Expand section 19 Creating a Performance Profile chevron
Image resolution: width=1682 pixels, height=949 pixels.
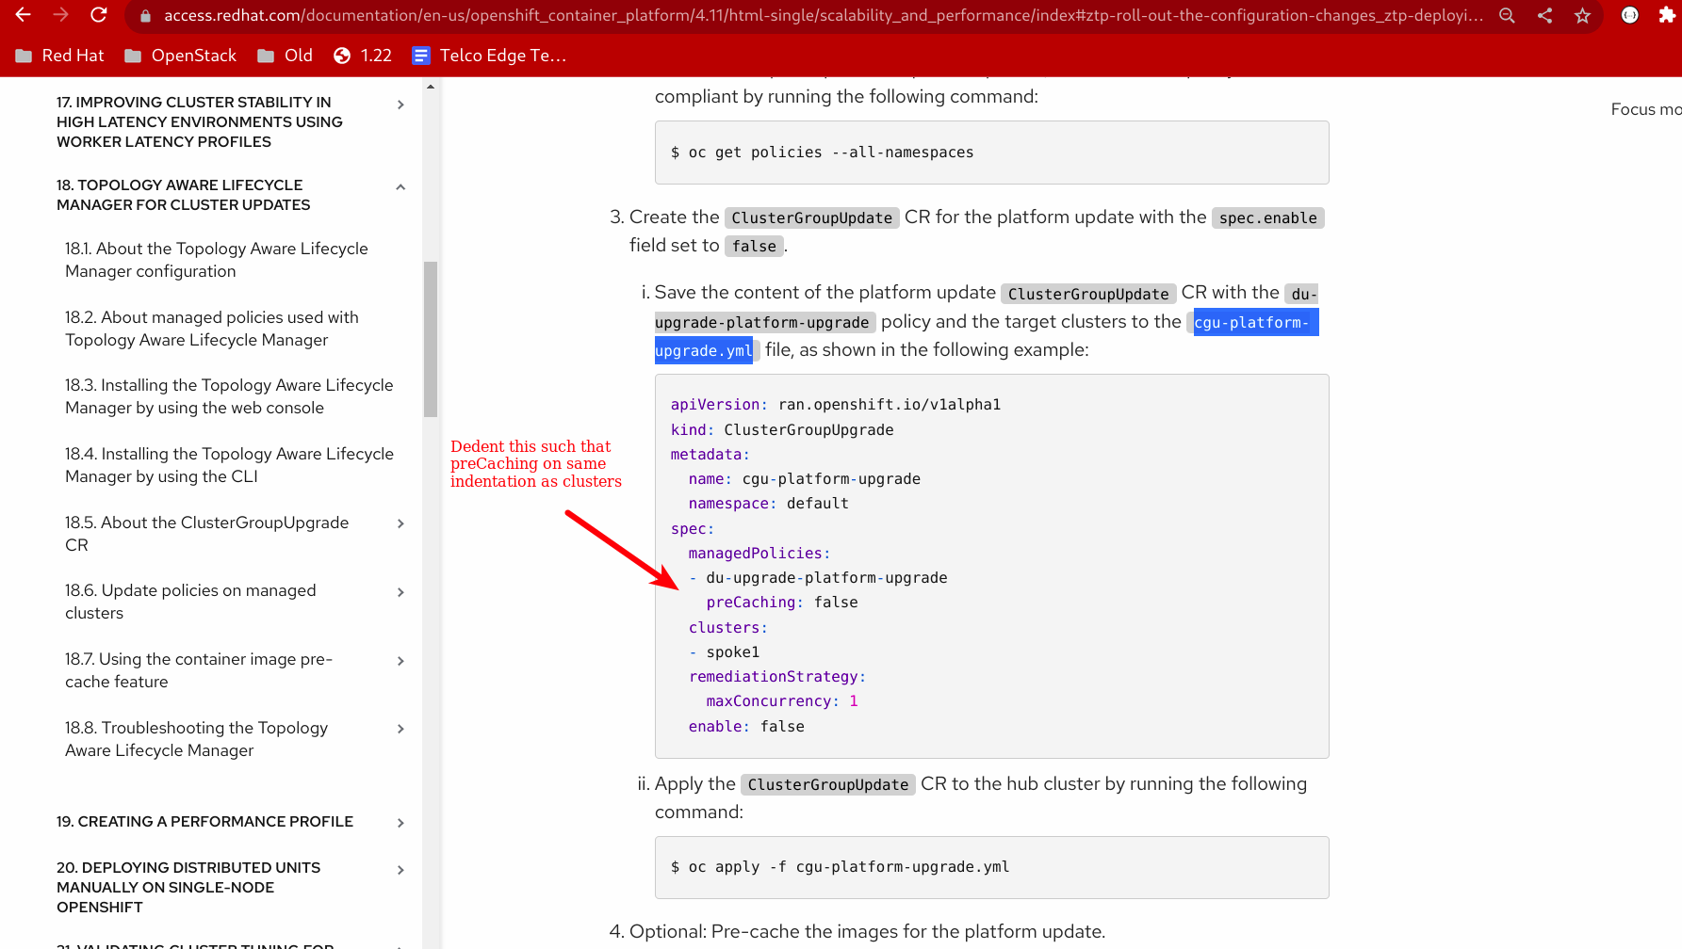coord(400,823)
